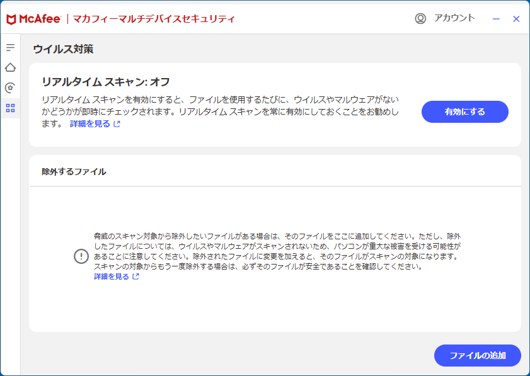Click the ウイルス対策 page heading
Viewport: 530px width, 376px height.
63,49
